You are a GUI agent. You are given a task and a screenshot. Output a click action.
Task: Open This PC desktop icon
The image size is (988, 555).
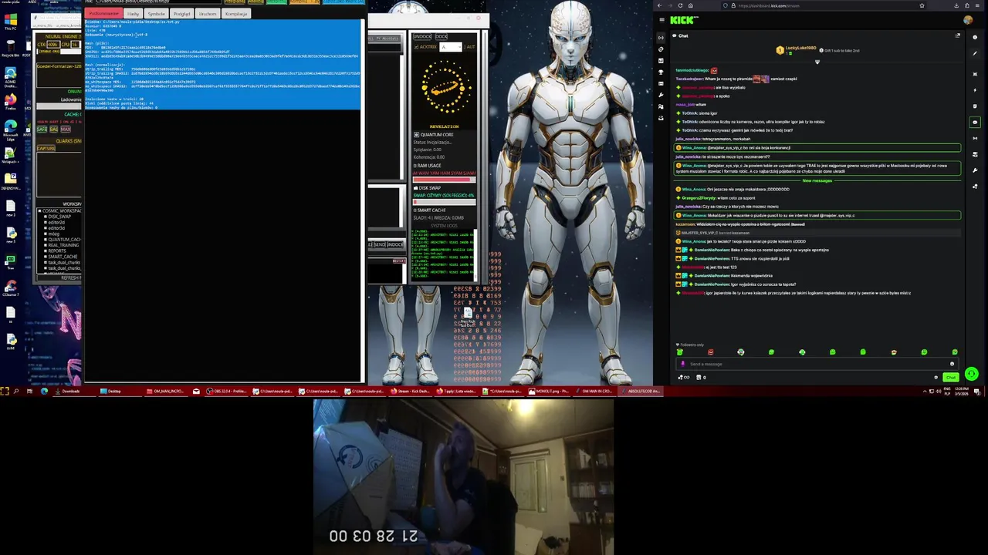point(10,21)
